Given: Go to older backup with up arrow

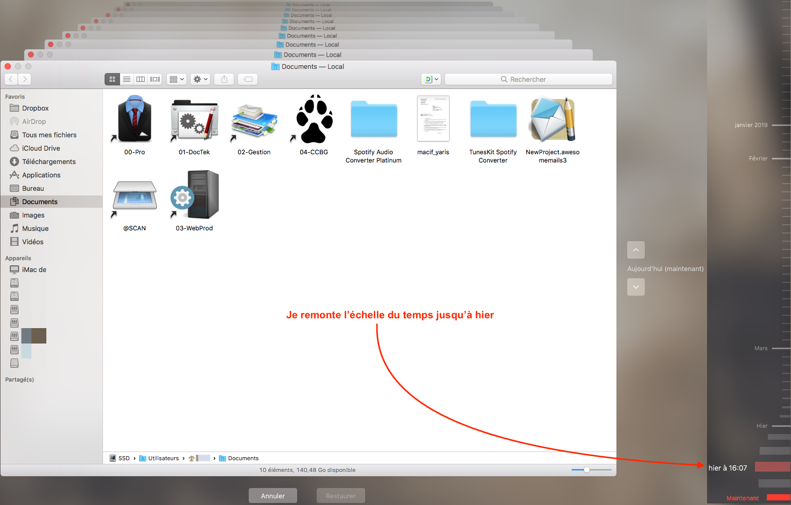Looking at the screenshot, I should [x=636, y=250].
